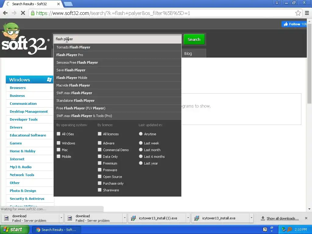The height and width of the screenshot is (234, 312).
Task: Expand first failed download dropdown arrow
Action: (61, 218)
